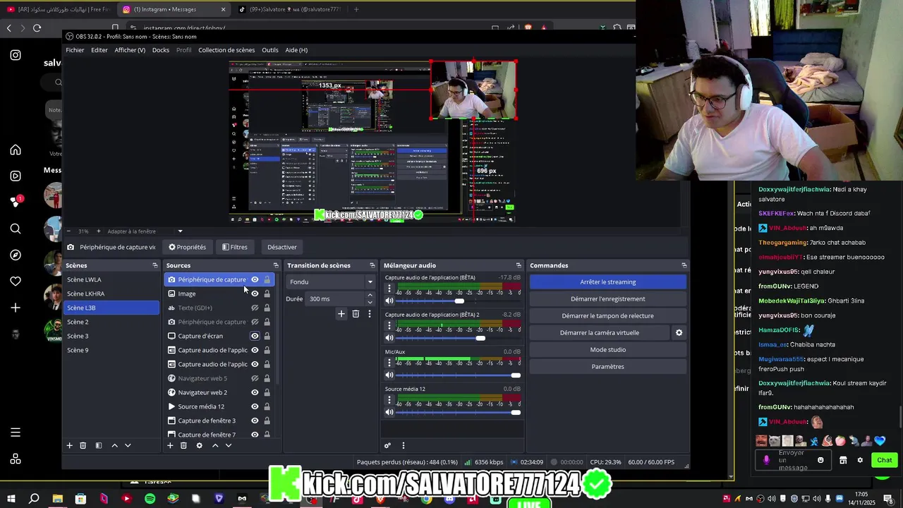Viewport: 903px width, 508px height.
Task: Click Démarrer l'enregistrement button
Action: pyautogui.click(x=608, y=298)
